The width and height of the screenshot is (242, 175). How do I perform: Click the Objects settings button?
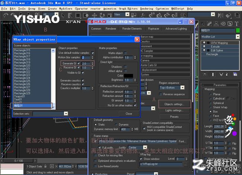174,104
